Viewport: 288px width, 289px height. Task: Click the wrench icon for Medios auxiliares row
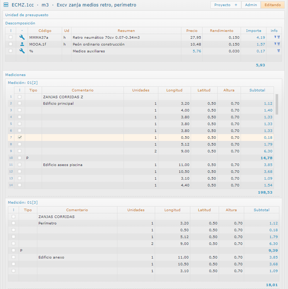click(x=22, y=51)
